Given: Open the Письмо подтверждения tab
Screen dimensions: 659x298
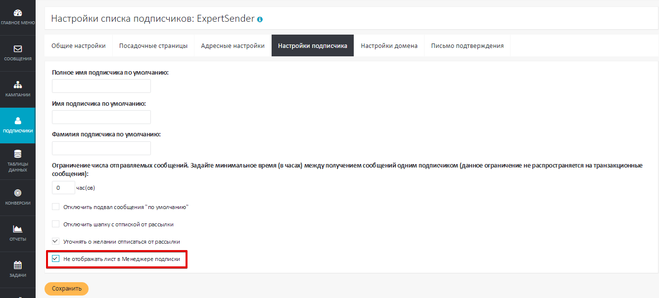Looking at the screenshot, I should pos(467,46).
